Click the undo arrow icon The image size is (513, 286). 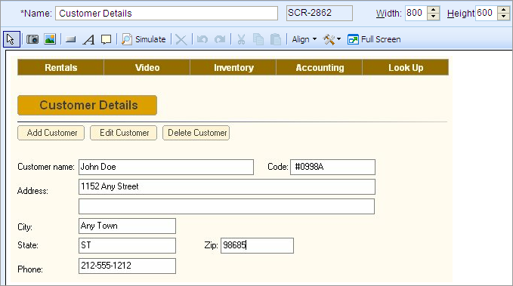(x=202, y=39)
